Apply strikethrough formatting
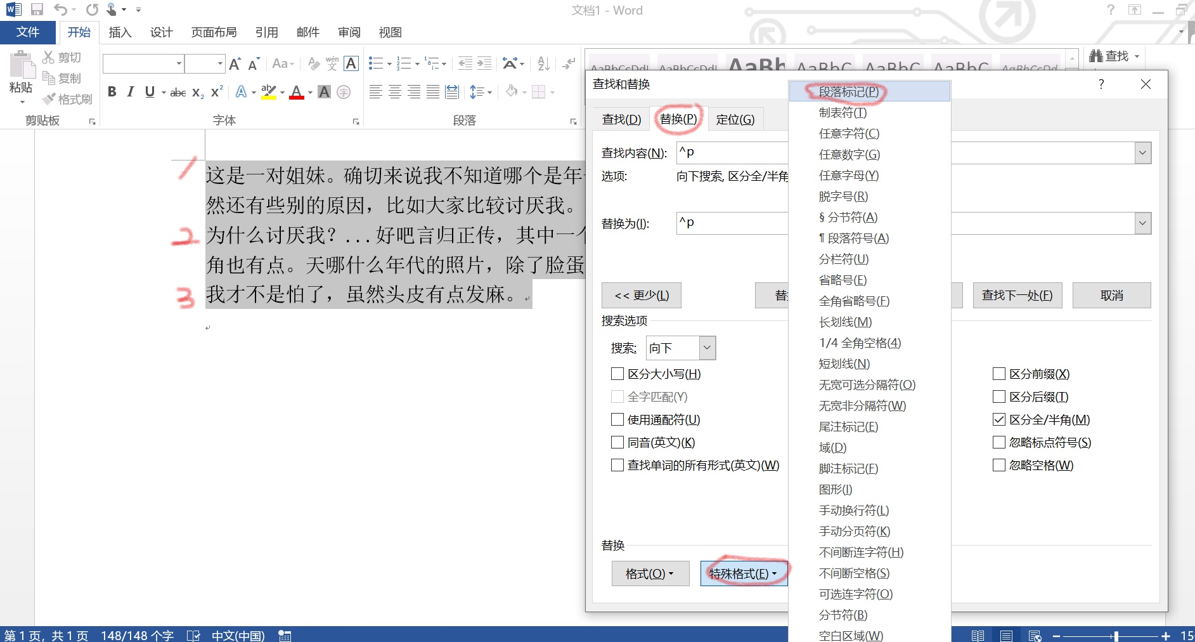This screenshot has height=642, width=1195. [178, 91]
